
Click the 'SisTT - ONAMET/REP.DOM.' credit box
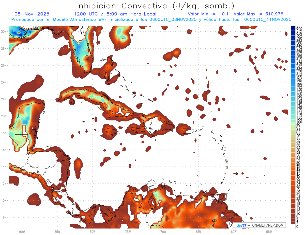259,225
